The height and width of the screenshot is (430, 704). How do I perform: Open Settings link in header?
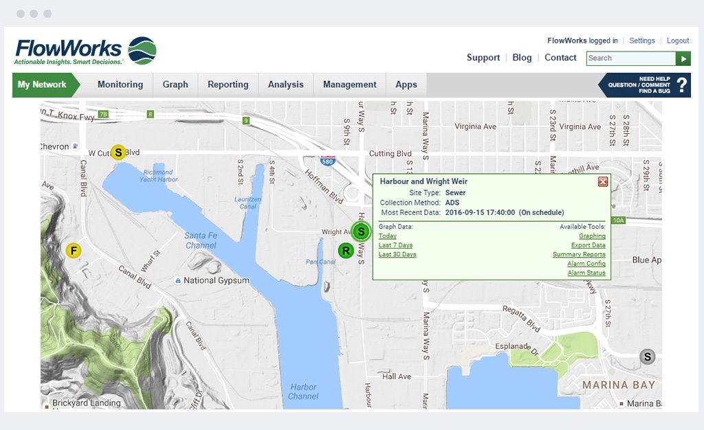[642, 41]
